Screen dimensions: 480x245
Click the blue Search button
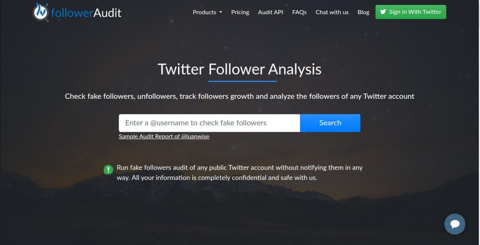coord(330,123)
